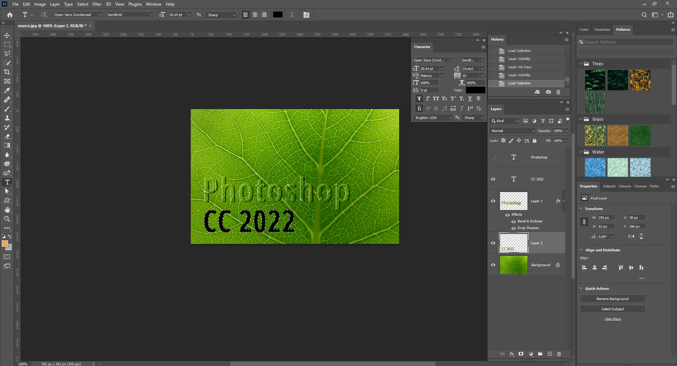The width and height of the screenshot is (677, 366).
Task: Switch to the Paths tab
Action: tap(654, 186)
